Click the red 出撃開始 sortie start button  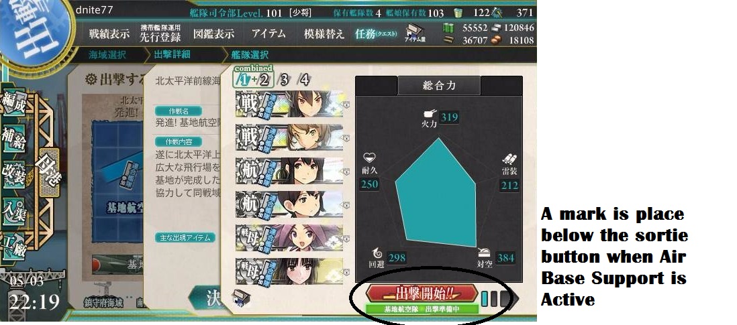(422, 294)
